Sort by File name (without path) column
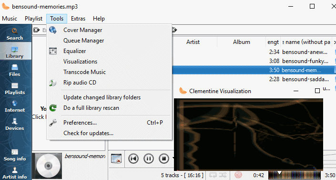 [x=306, y=42]
